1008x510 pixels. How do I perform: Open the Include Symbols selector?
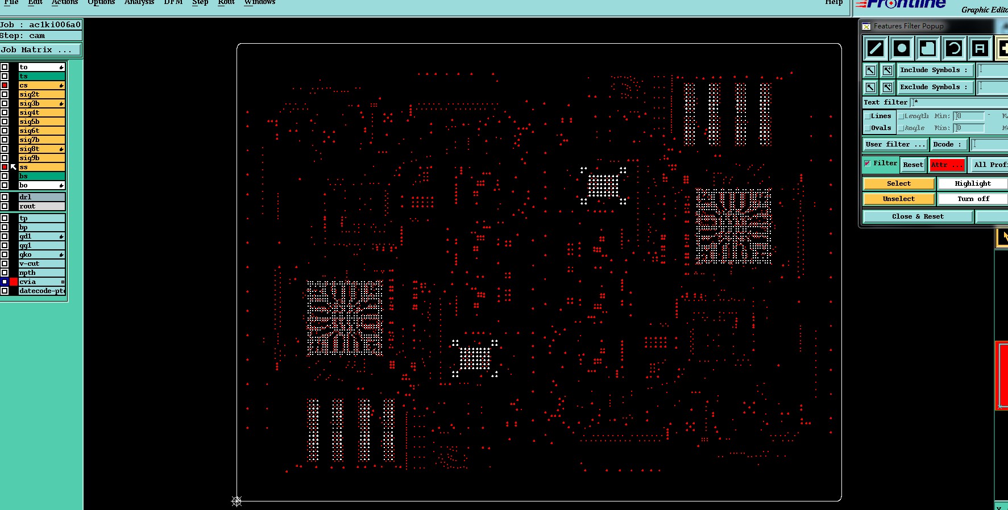click(x=935, y=70)
